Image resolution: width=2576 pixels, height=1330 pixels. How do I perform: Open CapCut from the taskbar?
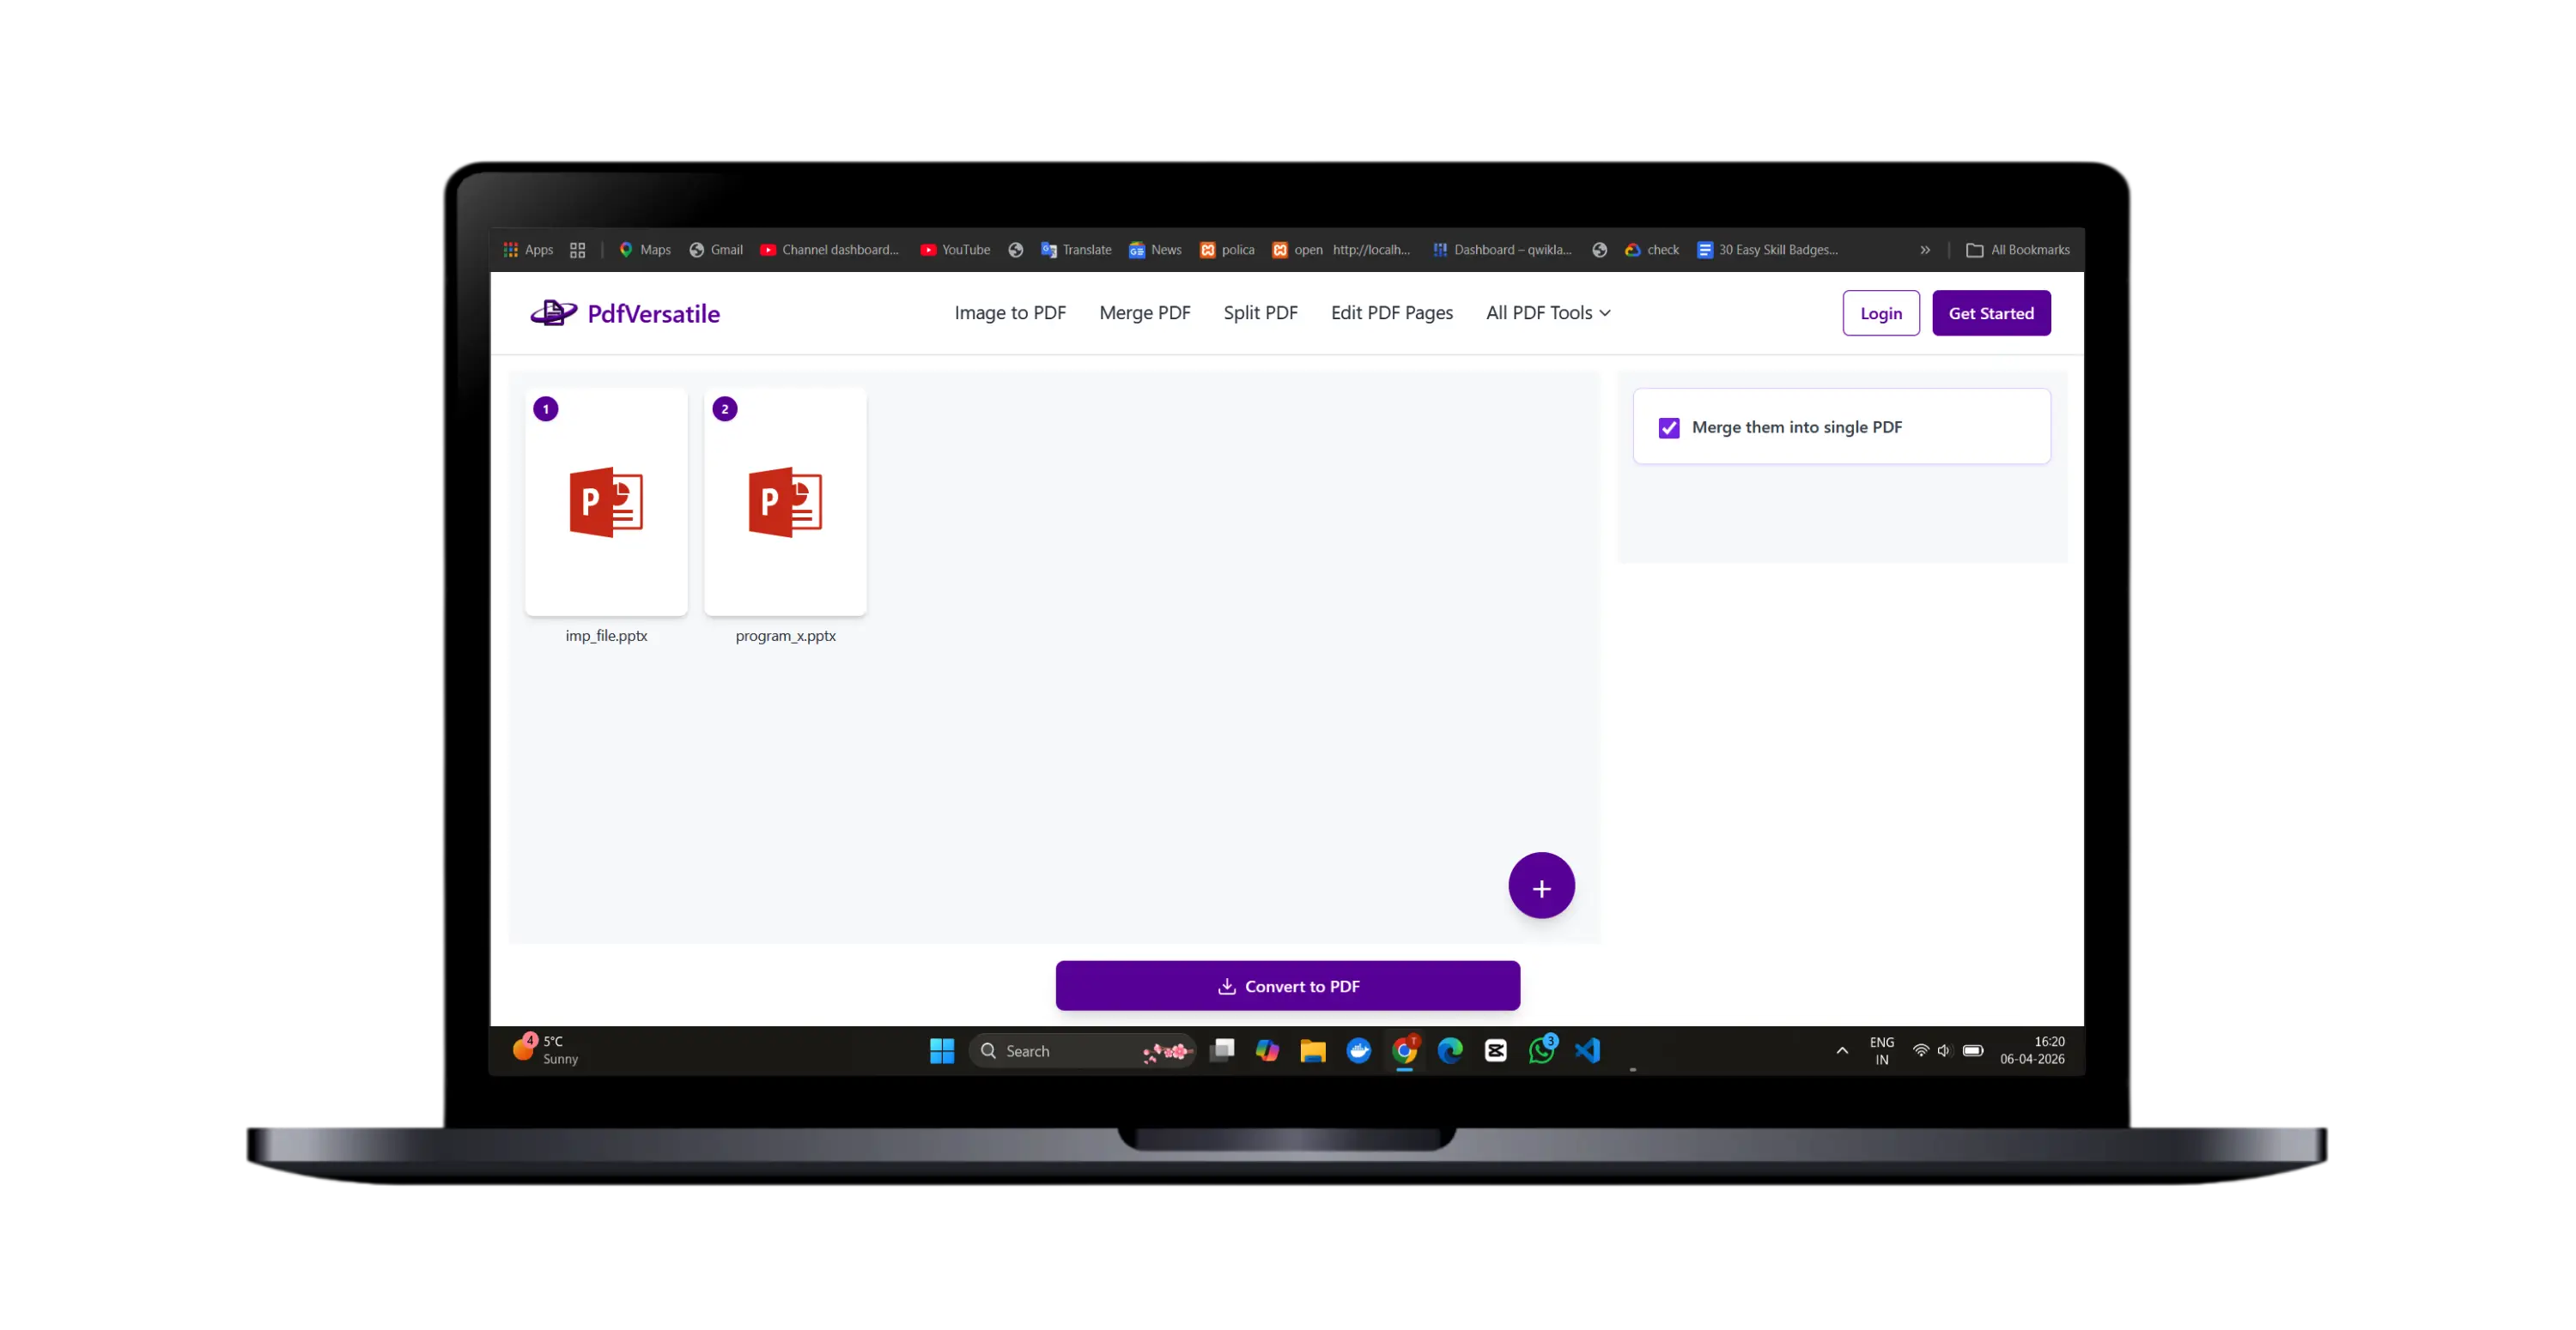1495,1050
